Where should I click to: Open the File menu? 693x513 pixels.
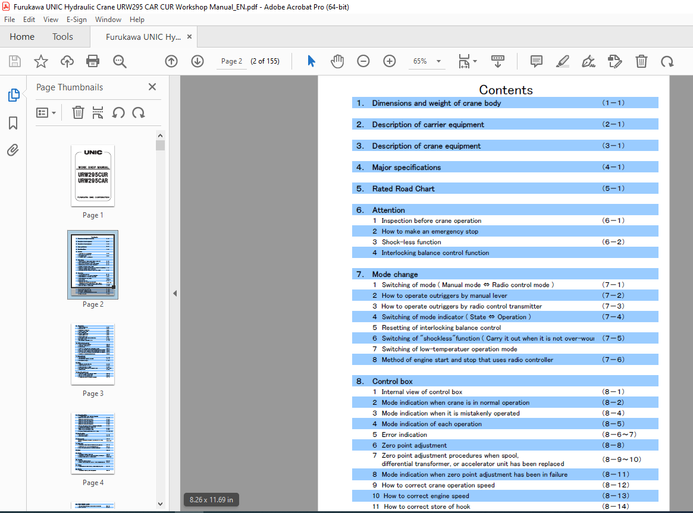coord(10,20)
